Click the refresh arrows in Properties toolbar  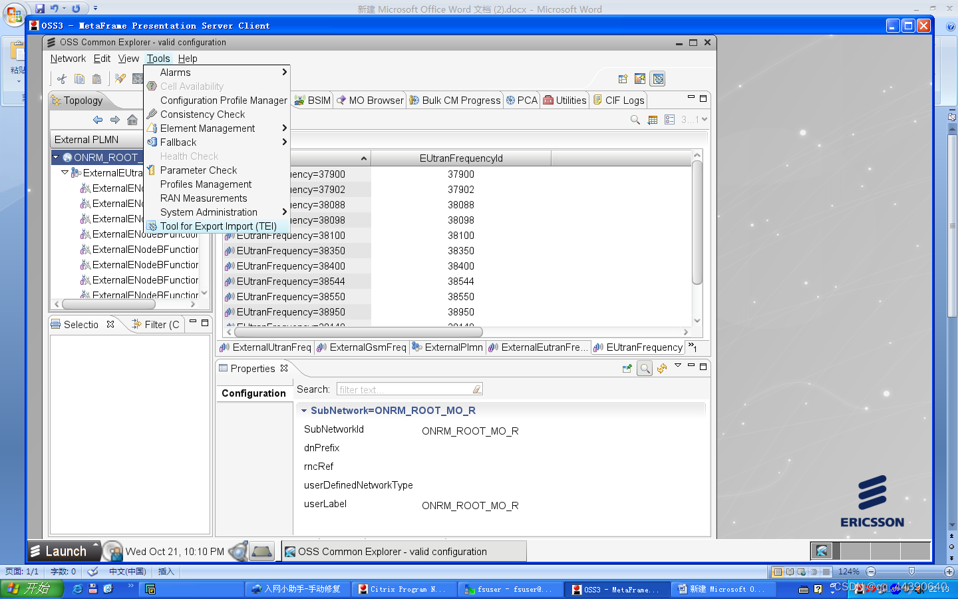pos(662,368)
